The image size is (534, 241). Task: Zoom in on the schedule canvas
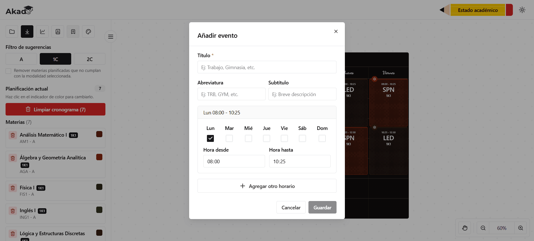point(521,228)
